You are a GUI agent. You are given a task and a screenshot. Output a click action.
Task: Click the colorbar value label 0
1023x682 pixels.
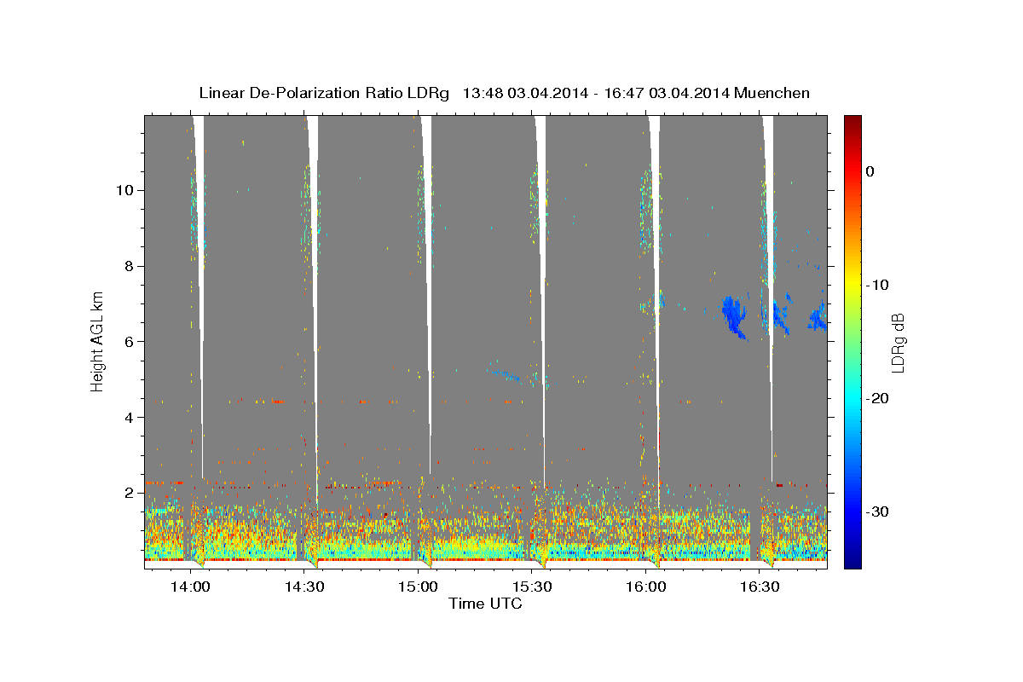pyautogui.click(x=870, y=171)
